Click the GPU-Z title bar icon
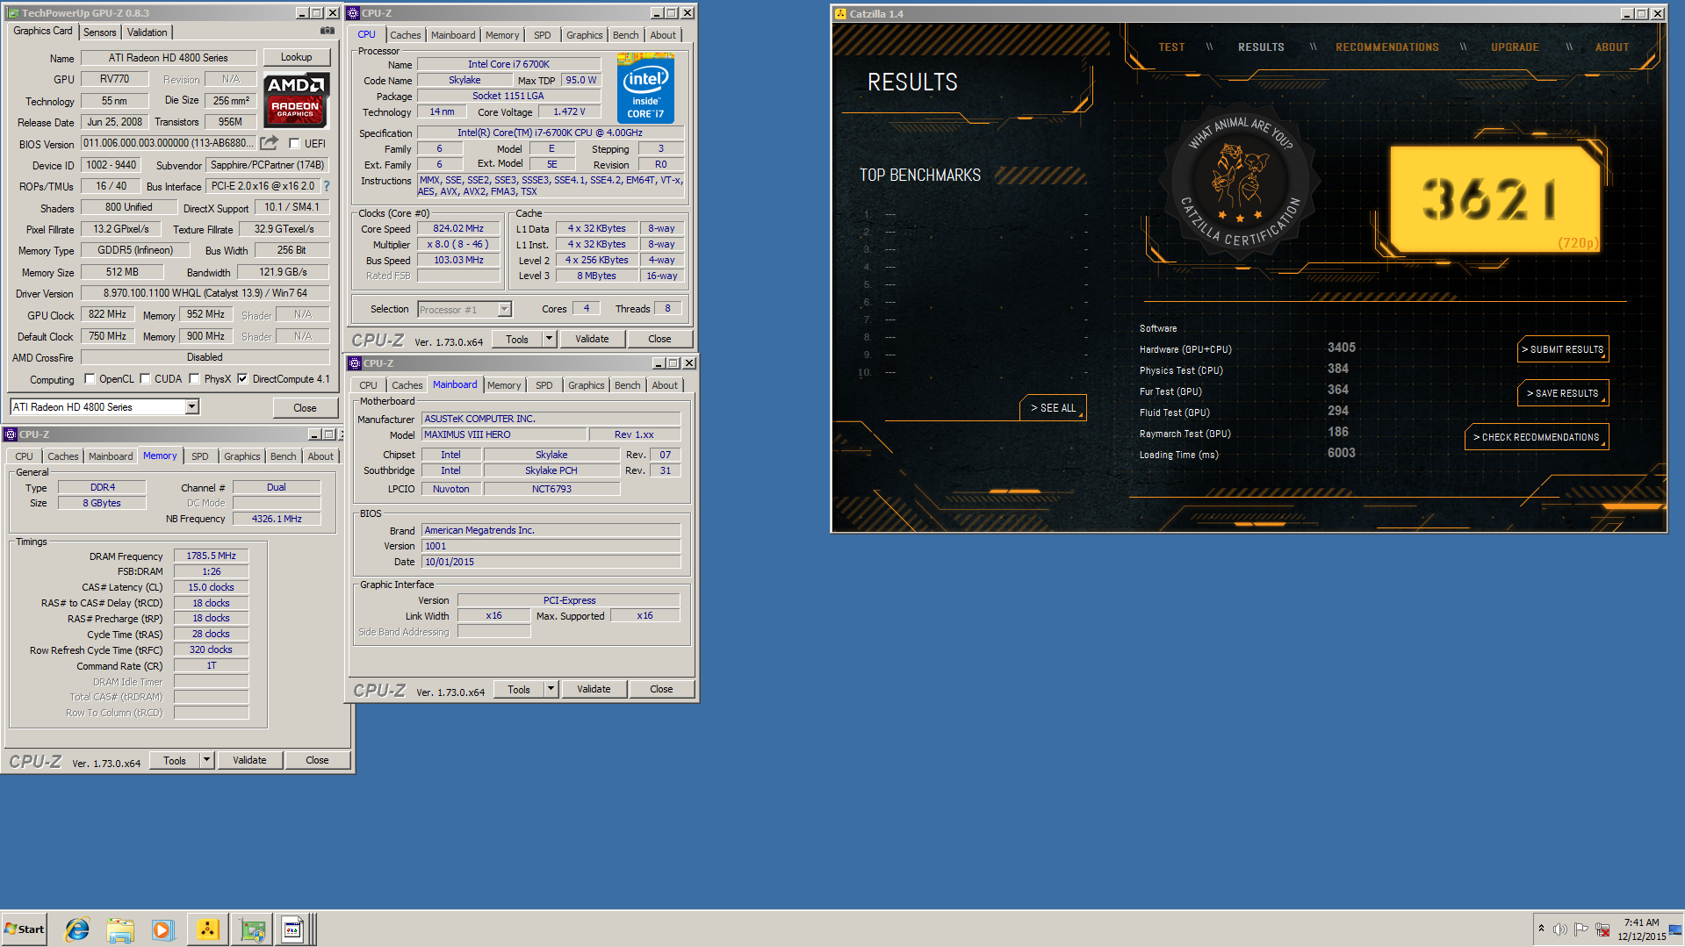Viewport: 1685px width, 947px height. pyautogui.click(x=13, y=13)
